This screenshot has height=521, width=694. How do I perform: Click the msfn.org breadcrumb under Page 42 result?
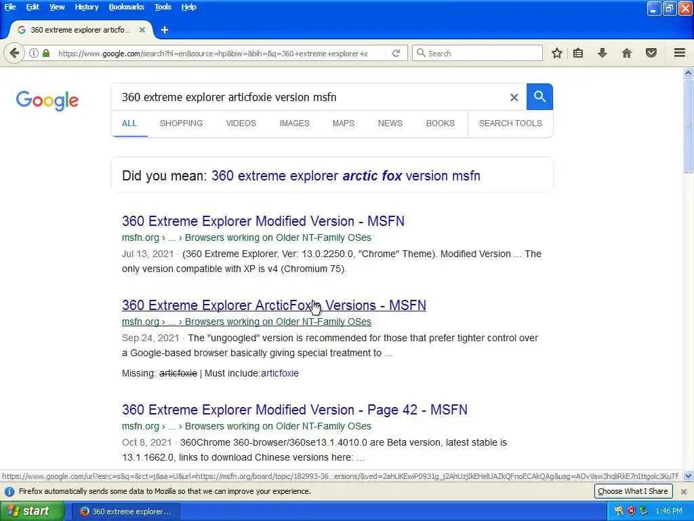click(x=247, y=426)
